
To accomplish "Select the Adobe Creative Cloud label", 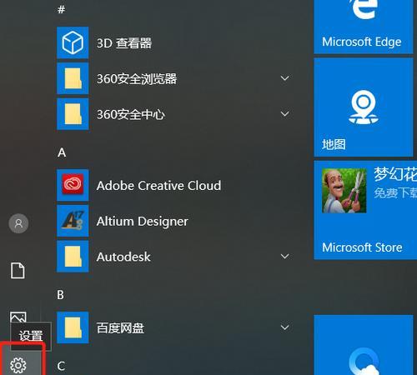I will 158,186.
